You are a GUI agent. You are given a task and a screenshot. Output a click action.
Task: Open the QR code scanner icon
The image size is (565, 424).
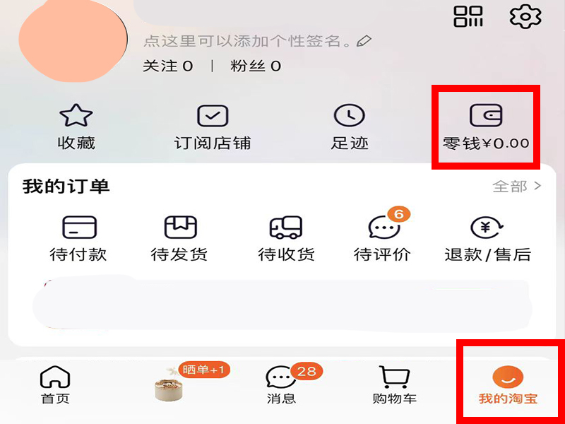(468, 16)
